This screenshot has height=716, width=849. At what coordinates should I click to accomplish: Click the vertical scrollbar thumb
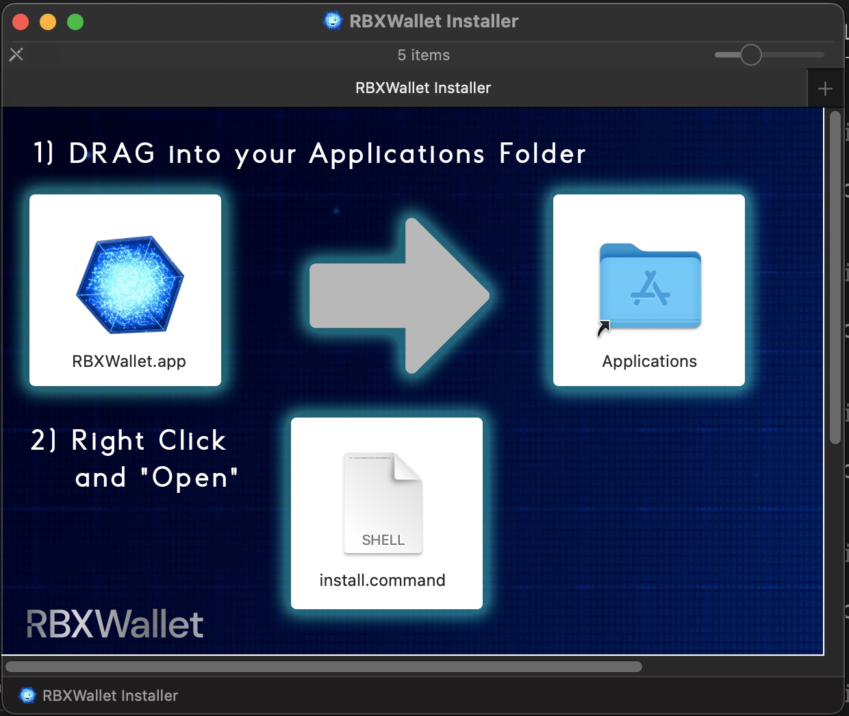click(835, 278)
